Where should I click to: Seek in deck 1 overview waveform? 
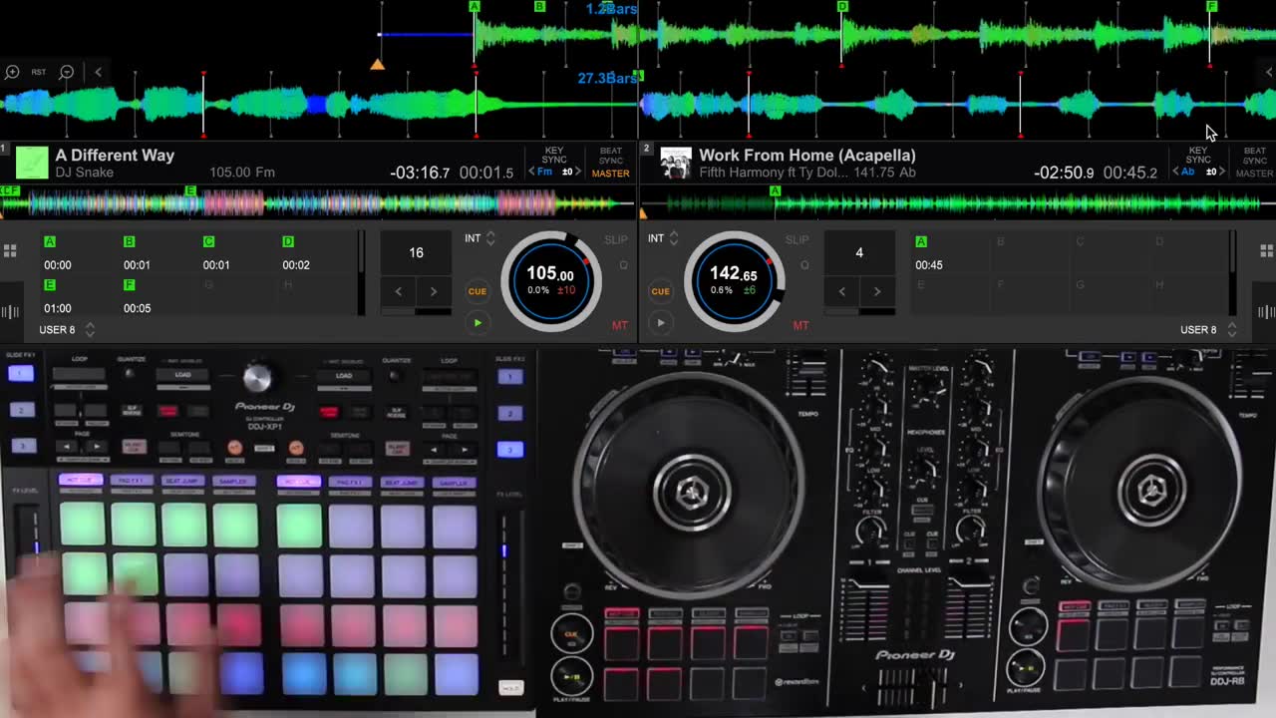[x=317, y=203]
